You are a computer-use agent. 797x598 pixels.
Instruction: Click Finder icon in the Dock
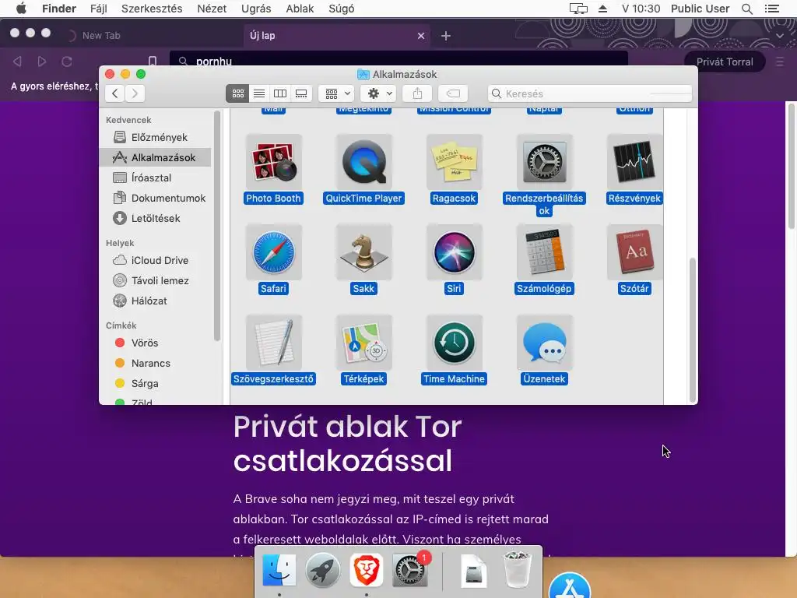279,570
